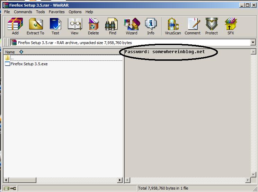This screenshot has width=258, height=192.
Task: Open the Options menu
Action: point(75,12)
